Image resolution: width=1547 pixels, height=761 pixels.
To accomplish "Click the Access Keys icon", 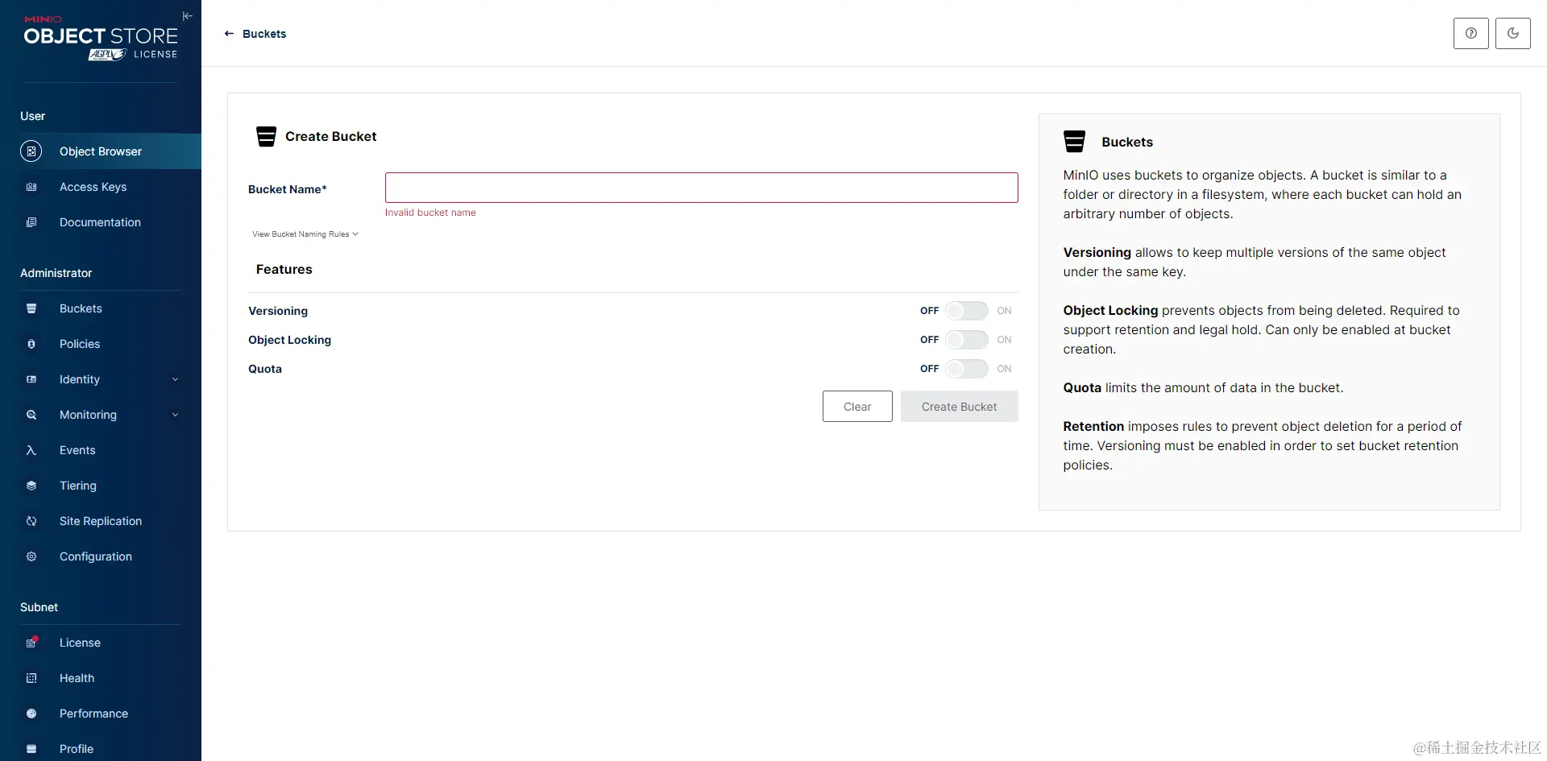I will [x=31, y=187].
